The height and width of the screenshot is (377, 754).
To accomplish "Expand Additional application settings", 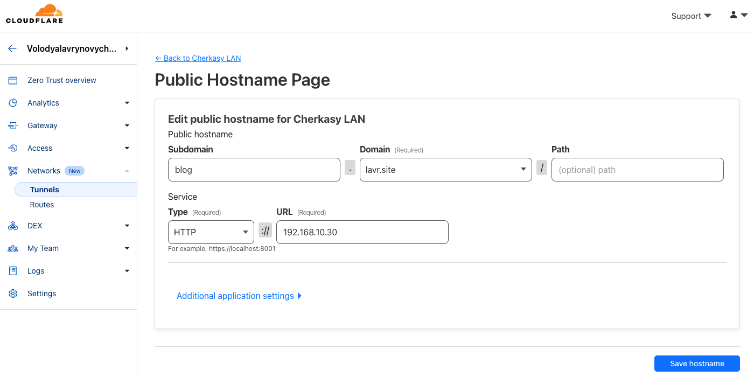I will [x=239, y=296].
